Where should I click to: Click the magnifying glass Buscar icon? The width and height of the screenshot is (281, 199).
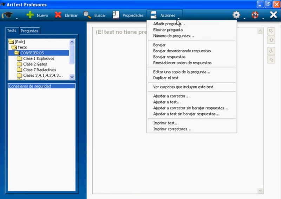click(x=87, y=15)
